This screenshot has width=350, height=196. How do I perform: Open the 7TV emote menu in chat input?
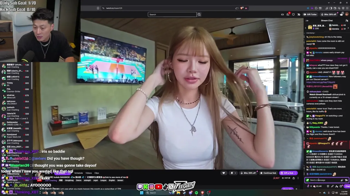pos(346,180)
